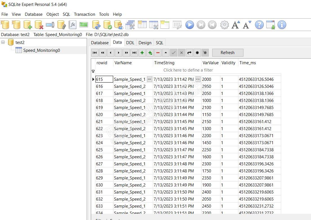Click the database icon with blue refresh arrows

click(96, 25)
